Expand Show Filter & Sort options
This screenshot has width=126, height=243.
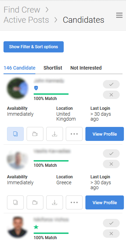tap(34, 47)
